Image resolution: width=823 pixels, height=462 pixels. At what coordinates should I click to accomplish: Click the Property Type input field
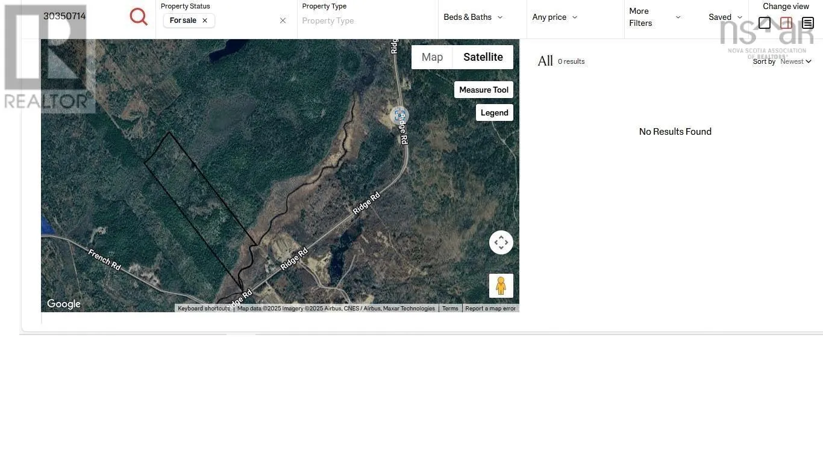366,21
